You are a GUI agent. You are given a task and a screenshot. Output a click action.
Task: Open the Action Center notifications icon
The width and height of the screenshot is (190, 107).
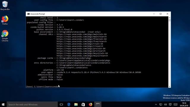pos(170,104)
